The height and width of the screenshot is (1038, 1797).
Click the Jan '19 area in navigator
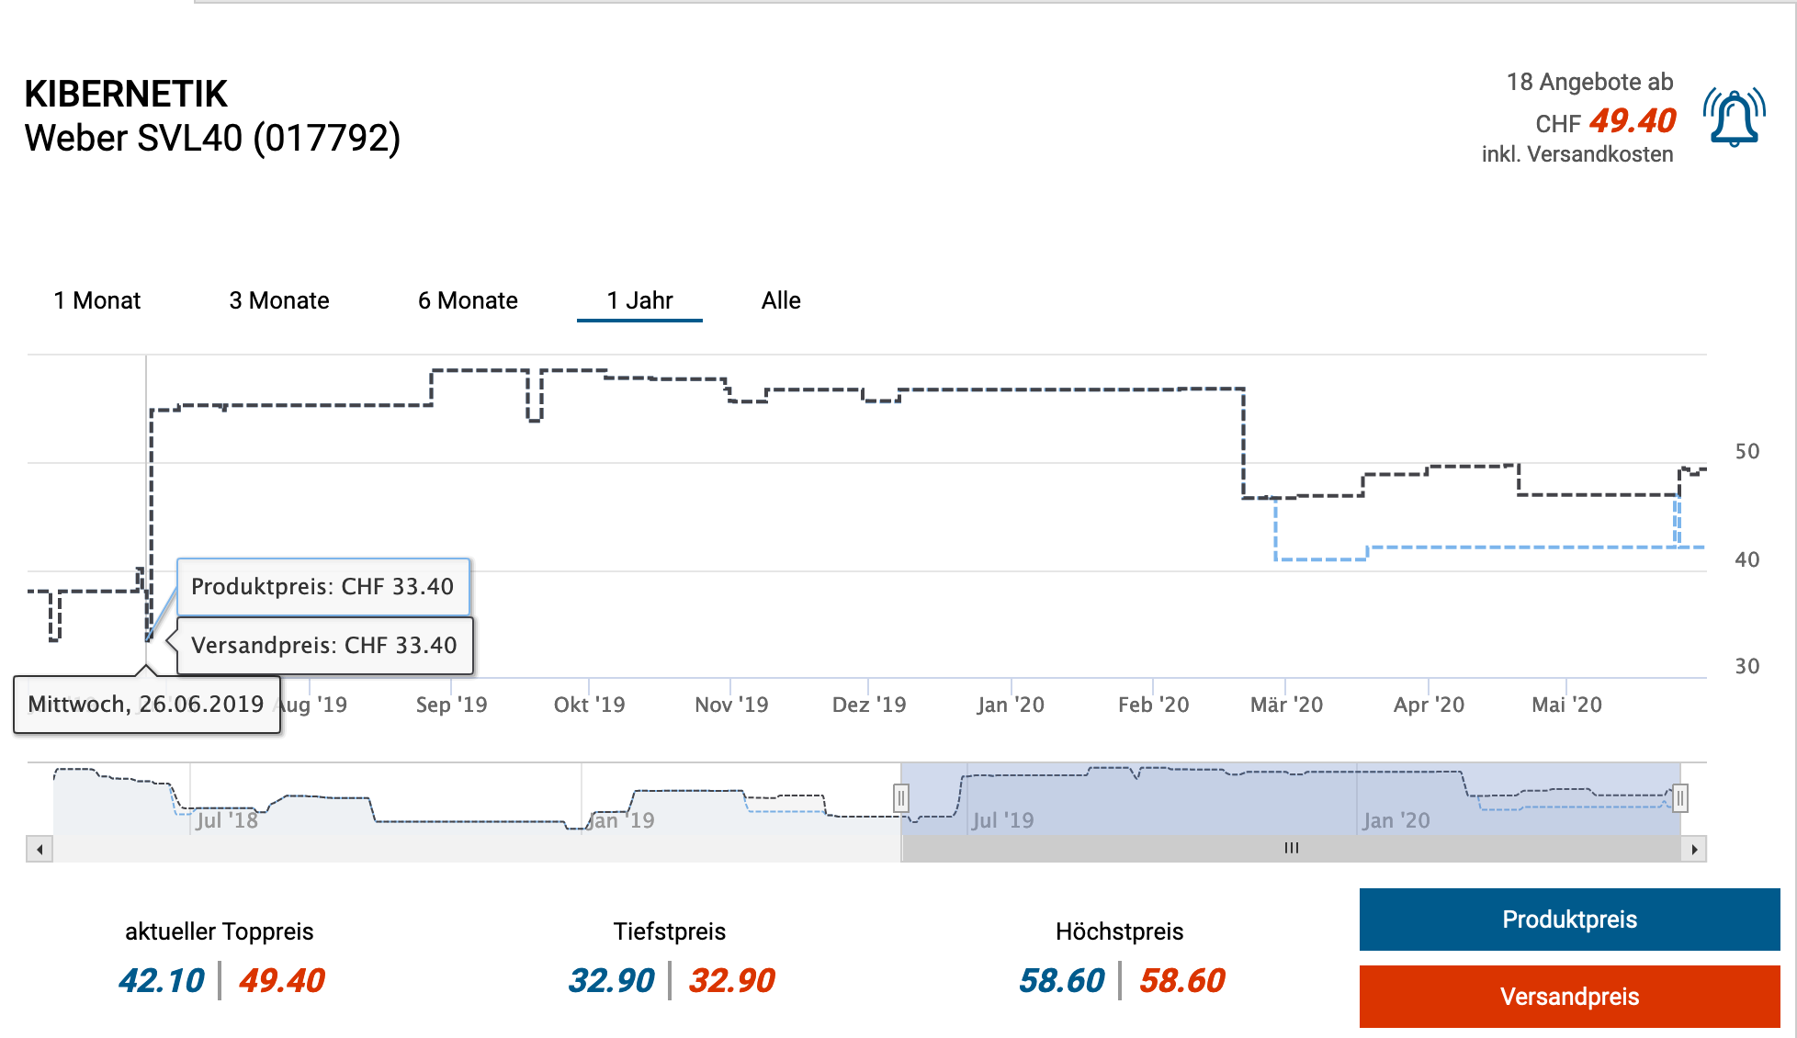click(623, 820)
